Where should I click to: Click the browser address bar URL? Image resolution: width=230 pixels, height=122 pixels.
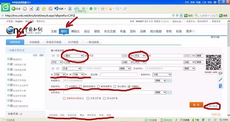40,16
